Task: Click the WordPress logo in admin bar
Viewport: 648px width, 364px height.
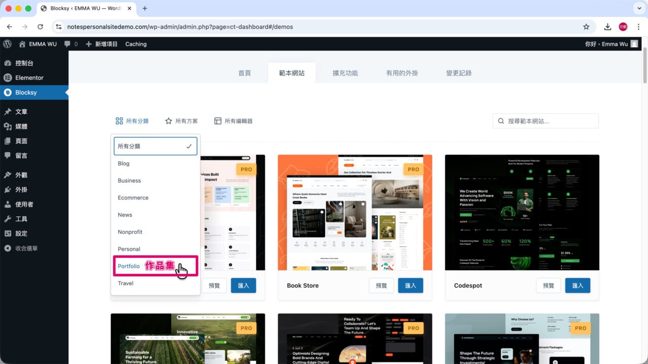Action: (x=7, y=44)
